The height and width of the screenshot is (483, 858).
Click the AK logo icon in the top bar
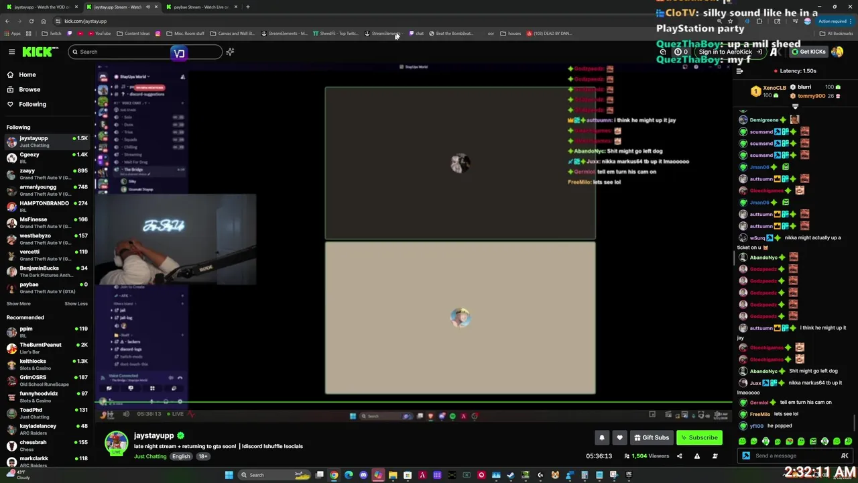776,52
